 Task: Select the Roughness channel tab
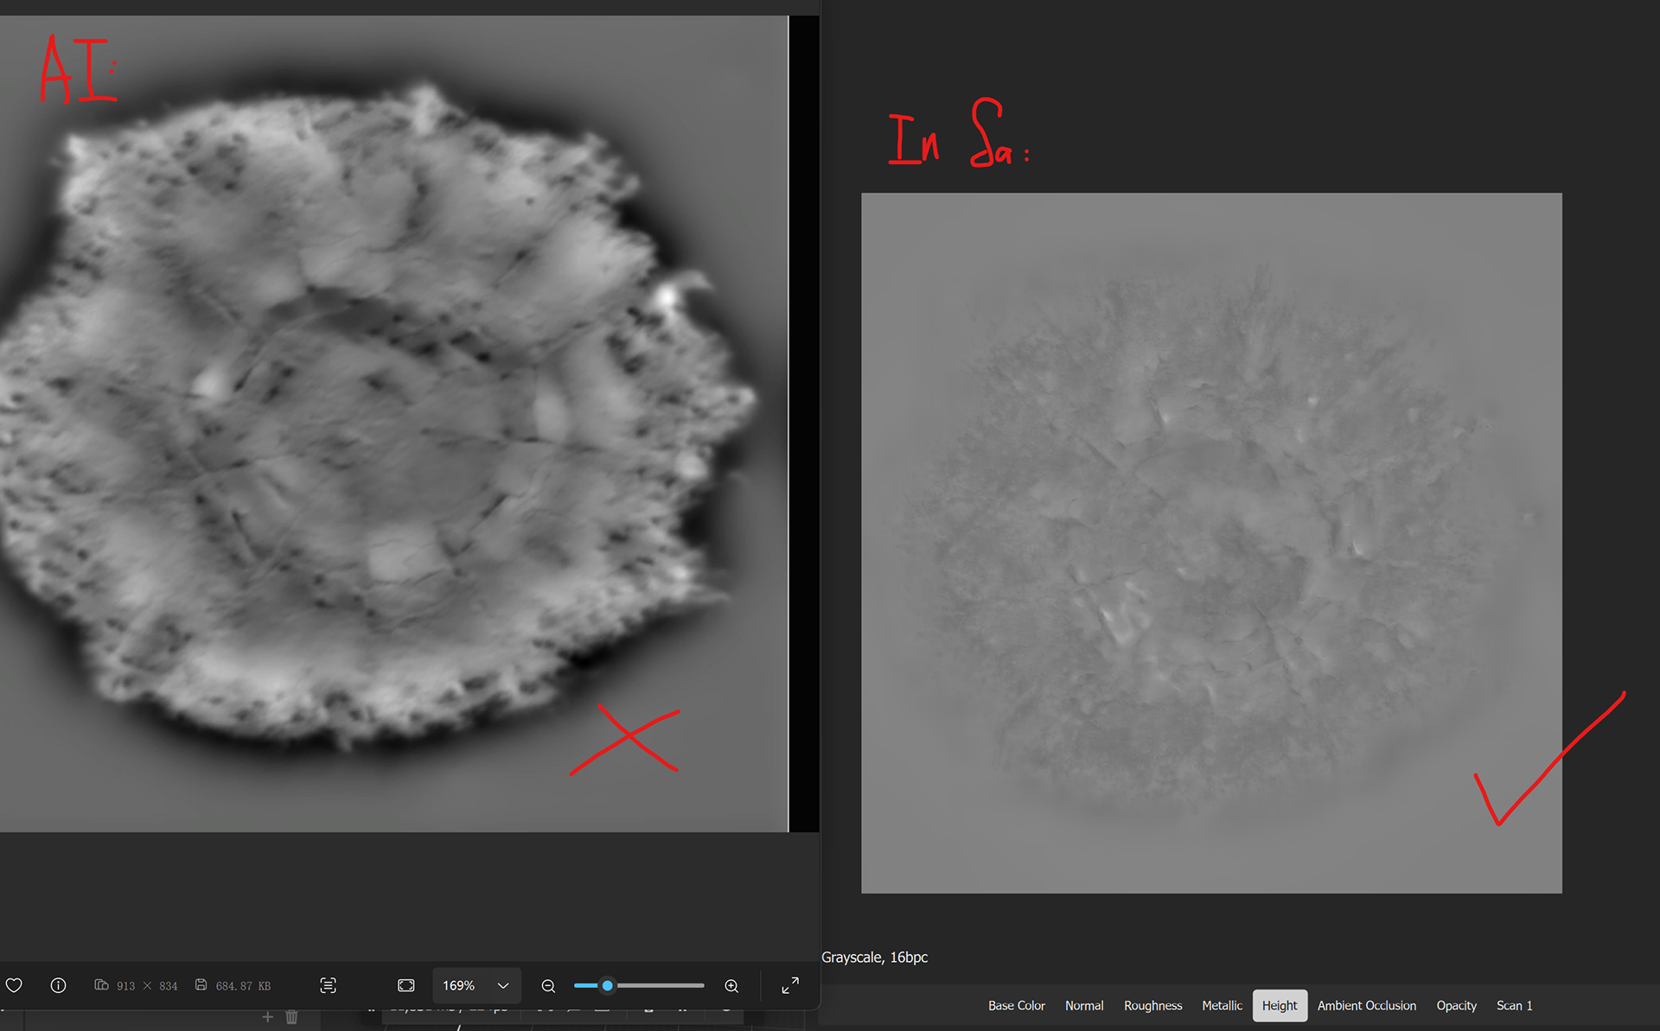[1152, 1005]
